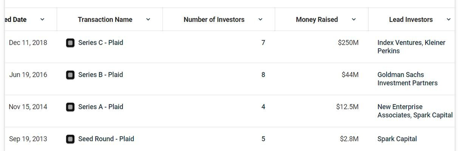
Task: Click the Plaid logo icon beside Series C
Action: click(70, 43)
